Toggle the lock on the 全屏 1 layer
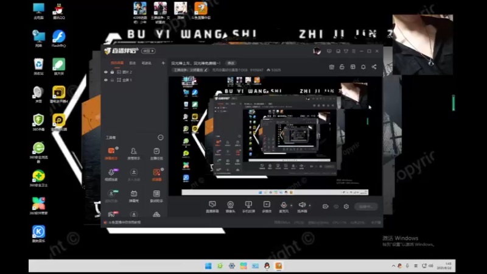This screenshot has width=487, height=274. pyautogui.click(x=112, y=80)
